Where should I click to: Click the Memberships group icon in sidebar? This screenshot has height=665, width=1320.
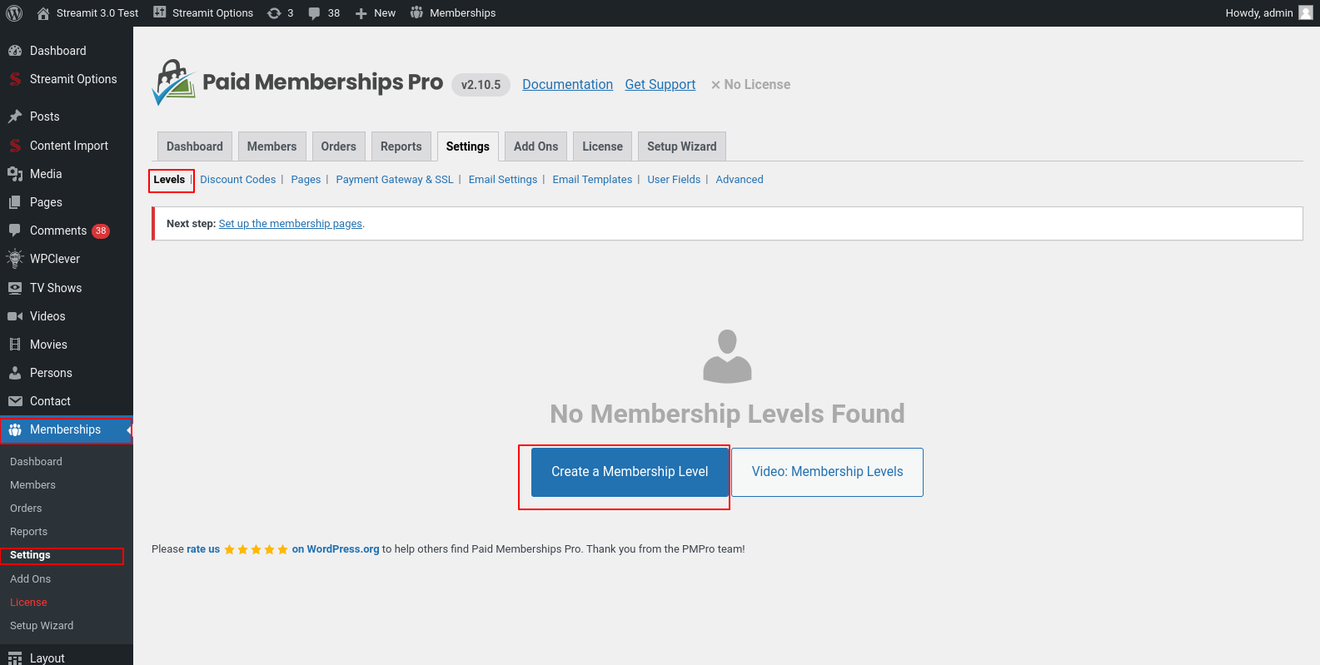(15, 429)
